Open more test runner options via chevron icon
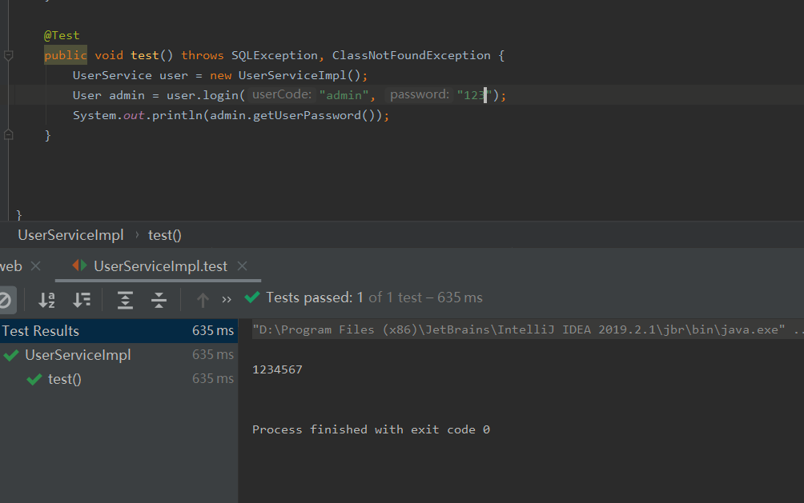The height and width of the screenshot is (503, 804). point(226,300)
